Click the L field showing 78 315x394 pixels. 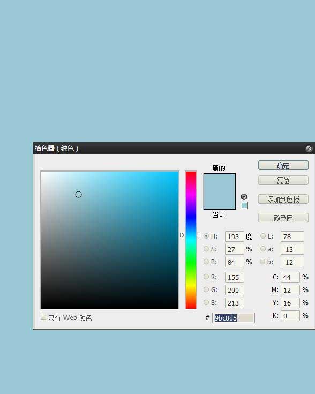coord(292,236)
